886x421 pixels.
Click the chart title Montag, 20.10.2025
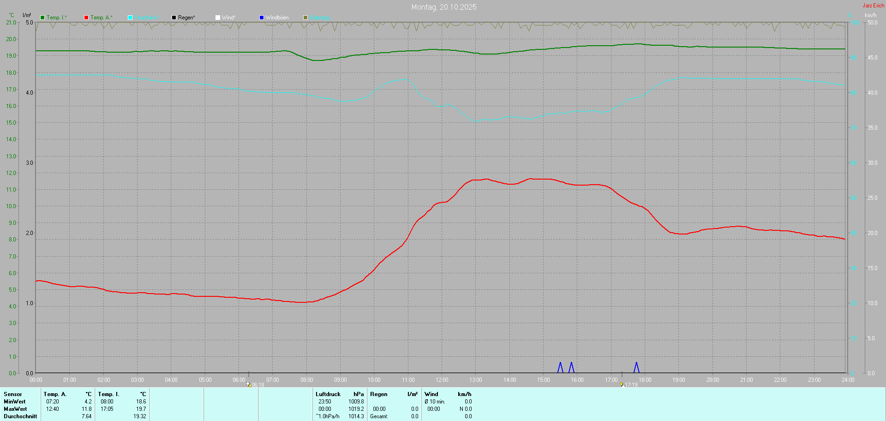444,7
